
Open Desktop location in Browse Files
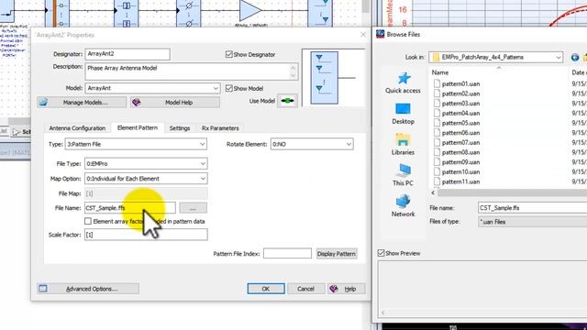tap(403, 114)
